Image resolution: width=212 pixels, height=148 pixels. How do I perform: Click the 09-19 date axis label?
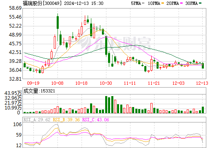[33, 83]
